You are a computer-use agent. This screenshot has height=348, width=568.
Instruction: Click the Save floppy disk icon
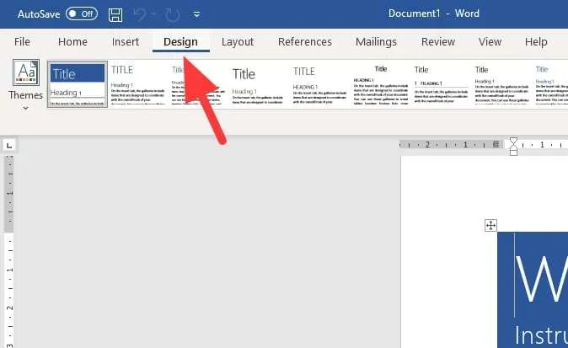(x=115, y=15)
